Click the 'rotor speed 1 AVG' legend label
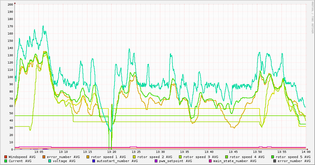This screenshot has width=315, height=165. [x=108, y=157]
